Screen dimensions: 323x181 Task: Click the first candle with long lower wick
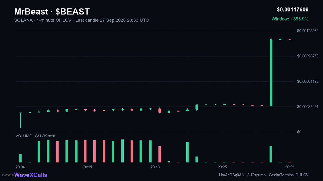20,120
